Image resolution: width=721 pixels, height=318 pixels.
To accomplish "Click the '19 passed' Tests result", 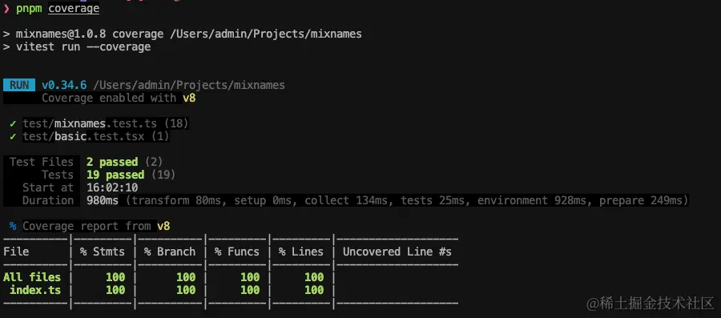I will (x=115, y=175).
